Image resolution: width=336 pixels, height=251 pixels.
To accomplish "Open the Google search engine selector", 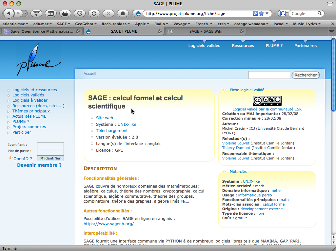I will click(284, 13).
